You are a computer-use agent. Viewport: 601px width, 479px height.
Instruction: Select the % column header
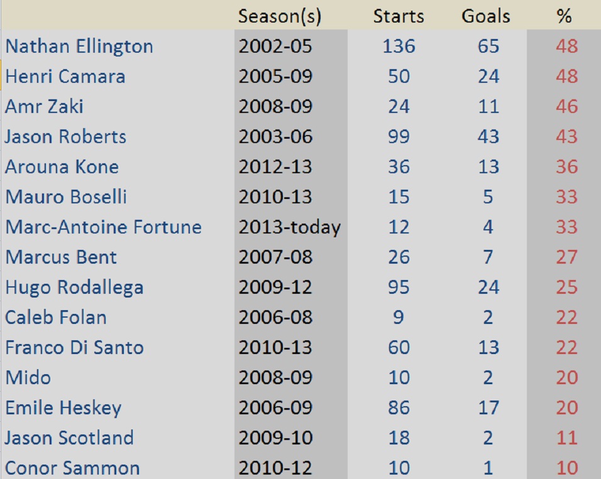point(564,16)
